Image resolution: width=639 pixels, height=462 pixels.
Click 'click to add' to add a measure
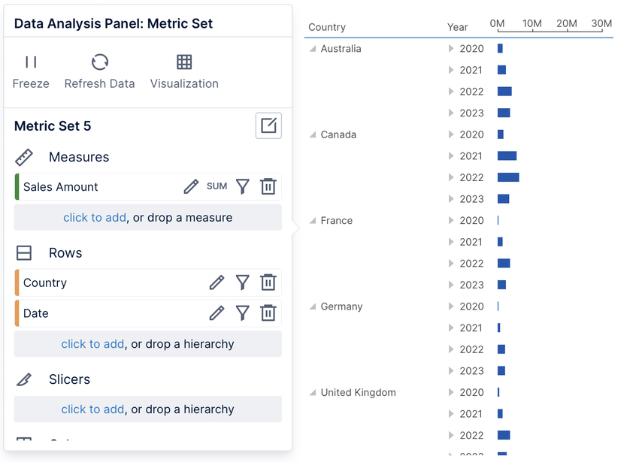pyautogui.click(x=94, y=217)
